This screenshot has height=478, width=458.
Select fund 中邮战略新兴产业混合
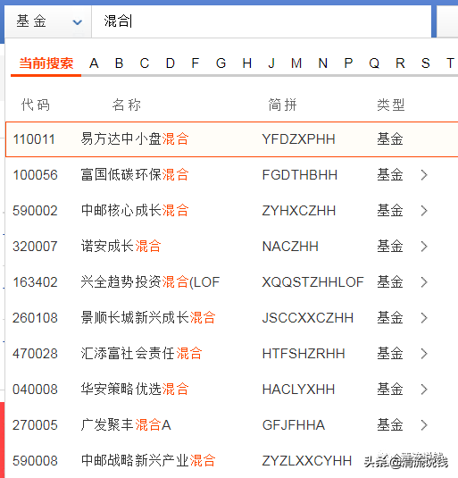tap(148, 461)
